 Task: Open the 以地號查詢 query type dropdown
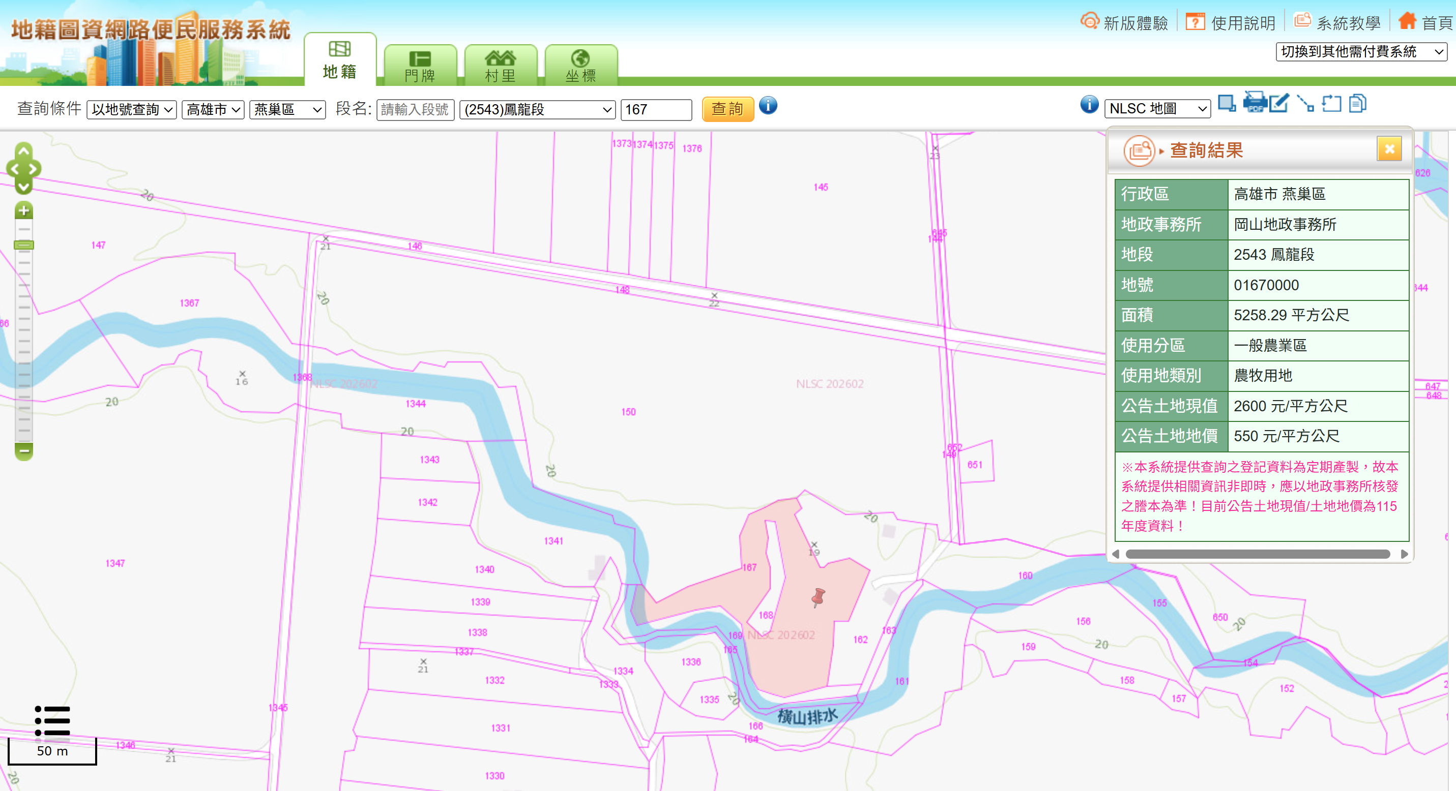(x=132, y=109)
